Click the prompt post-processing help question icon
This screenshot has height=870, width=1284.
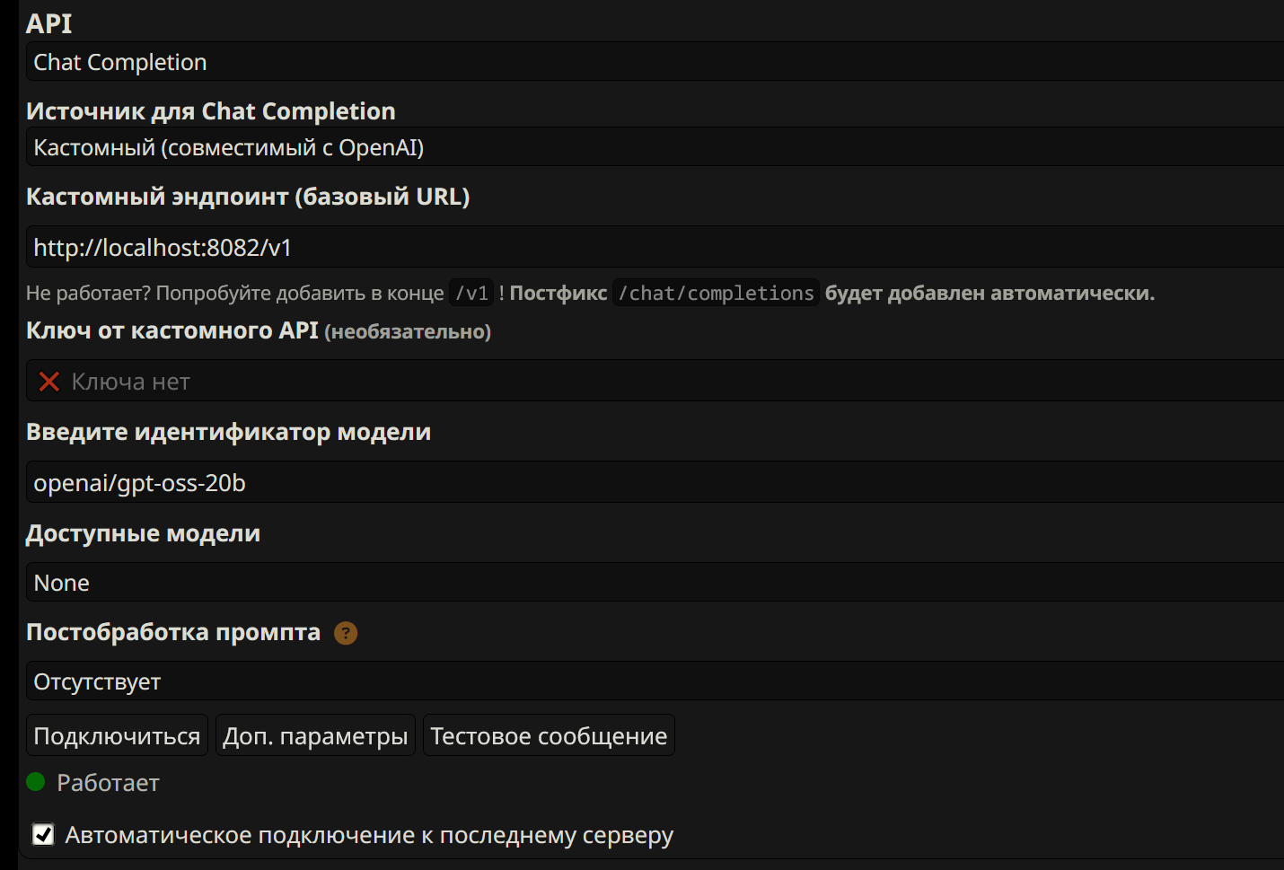pyautogui.click(x=346, y=633)
